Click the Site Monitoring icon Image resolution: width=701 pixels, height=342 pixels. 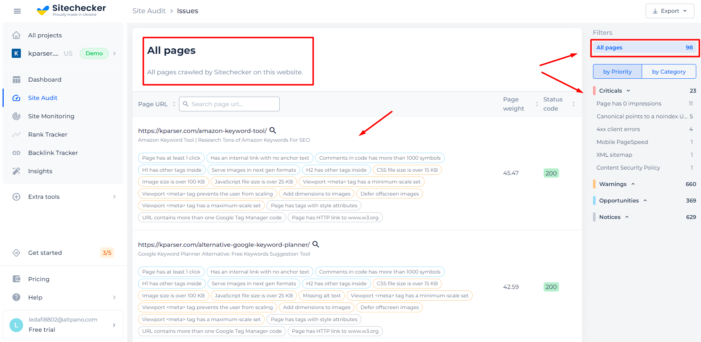pyautogui.click(x=16, y=116)
